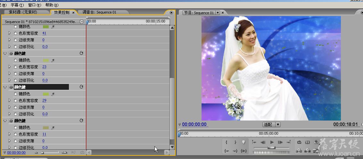The height and width of the screenshot is (159, 363).
Task: Open the 字幕(T) menu
Action: tap(17, 5)
